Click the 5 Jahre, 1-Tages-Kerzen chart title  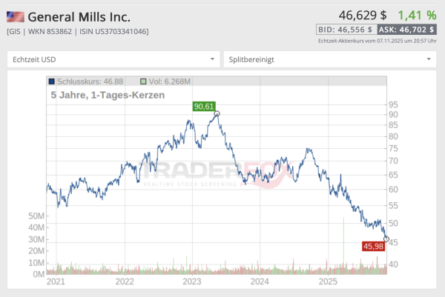pos(108,95)
